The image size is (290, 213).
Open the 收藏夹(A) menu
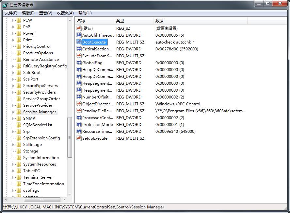point(65,13)
